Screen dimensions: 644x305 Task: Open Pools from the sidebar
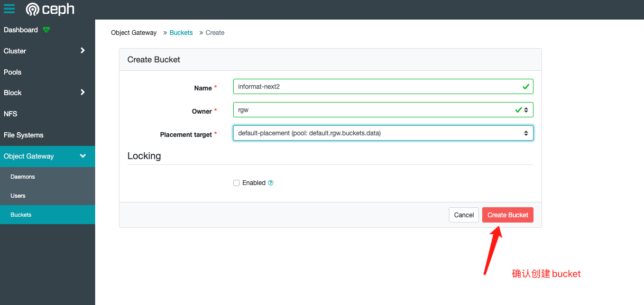tap(13, 72)
